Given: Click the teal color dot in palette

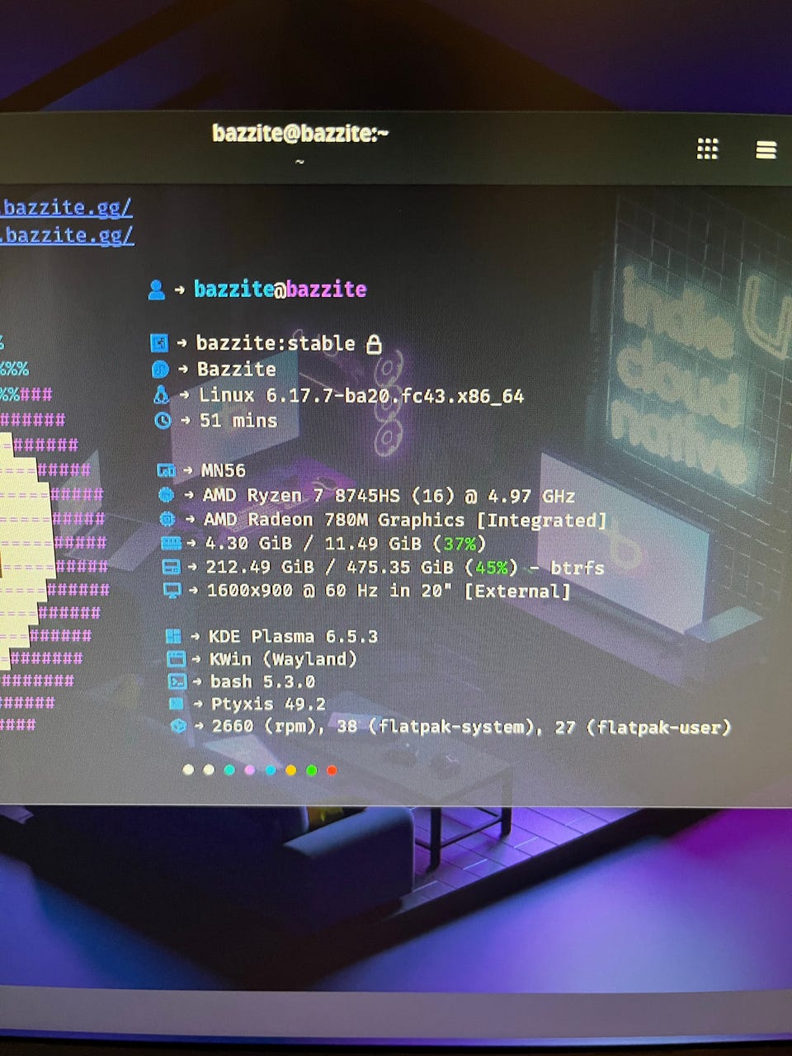Looking at the screenshot, I should (229, 770).
